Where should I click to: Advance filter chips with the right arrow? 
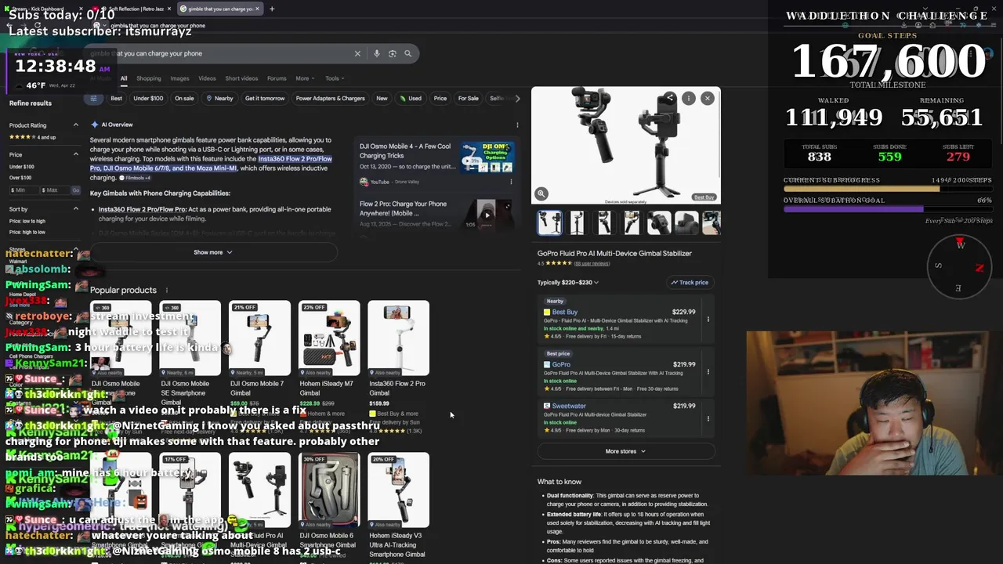pos(517,98)
